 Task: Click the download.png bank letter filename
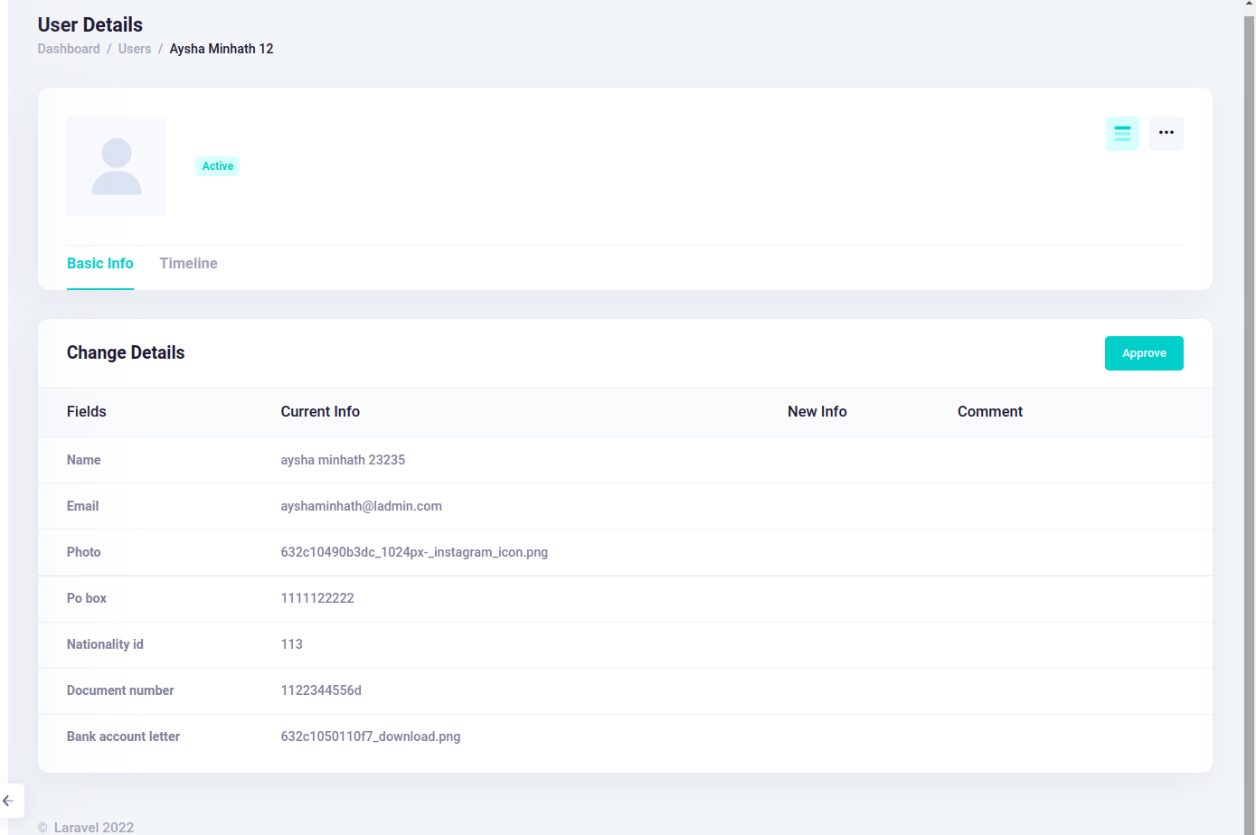pos(371,736)
